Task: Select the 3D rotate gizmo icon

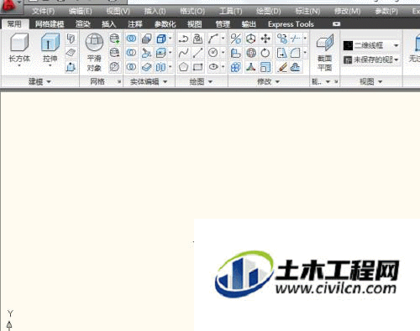Action: pos(250,53)
